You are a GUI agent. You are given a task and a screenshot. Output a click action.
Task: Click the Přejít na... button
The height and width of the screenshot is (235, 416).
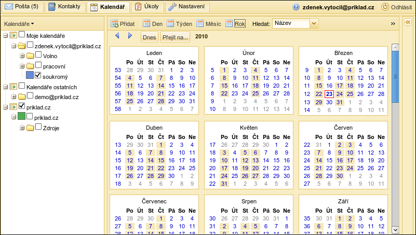[x=176, y=37]
